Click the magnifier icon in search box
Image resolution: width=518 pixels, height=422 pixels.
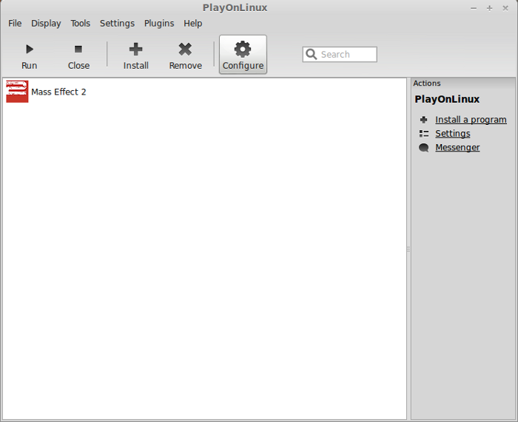(312, 54)
